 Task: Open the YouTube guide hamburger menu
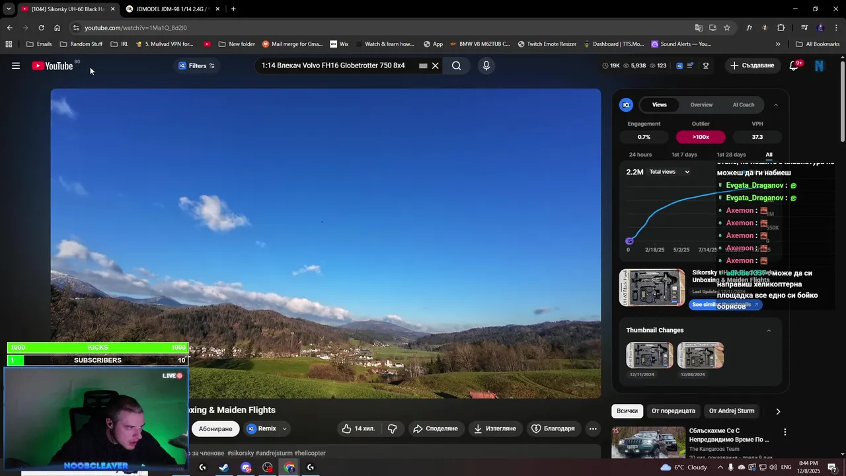16,65
